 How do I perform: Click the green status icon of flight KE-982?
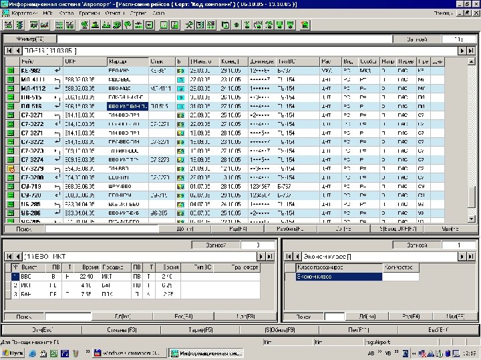(x=11, y=70)
